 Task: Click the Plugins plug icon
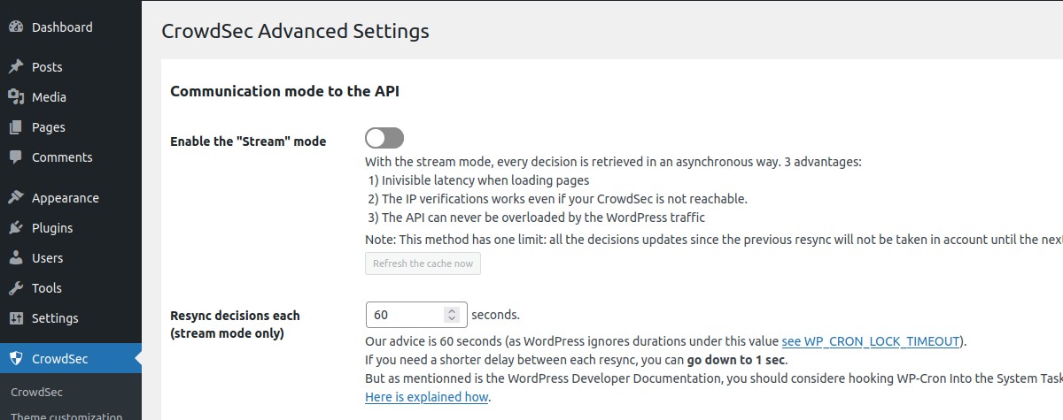coord(16,228)
